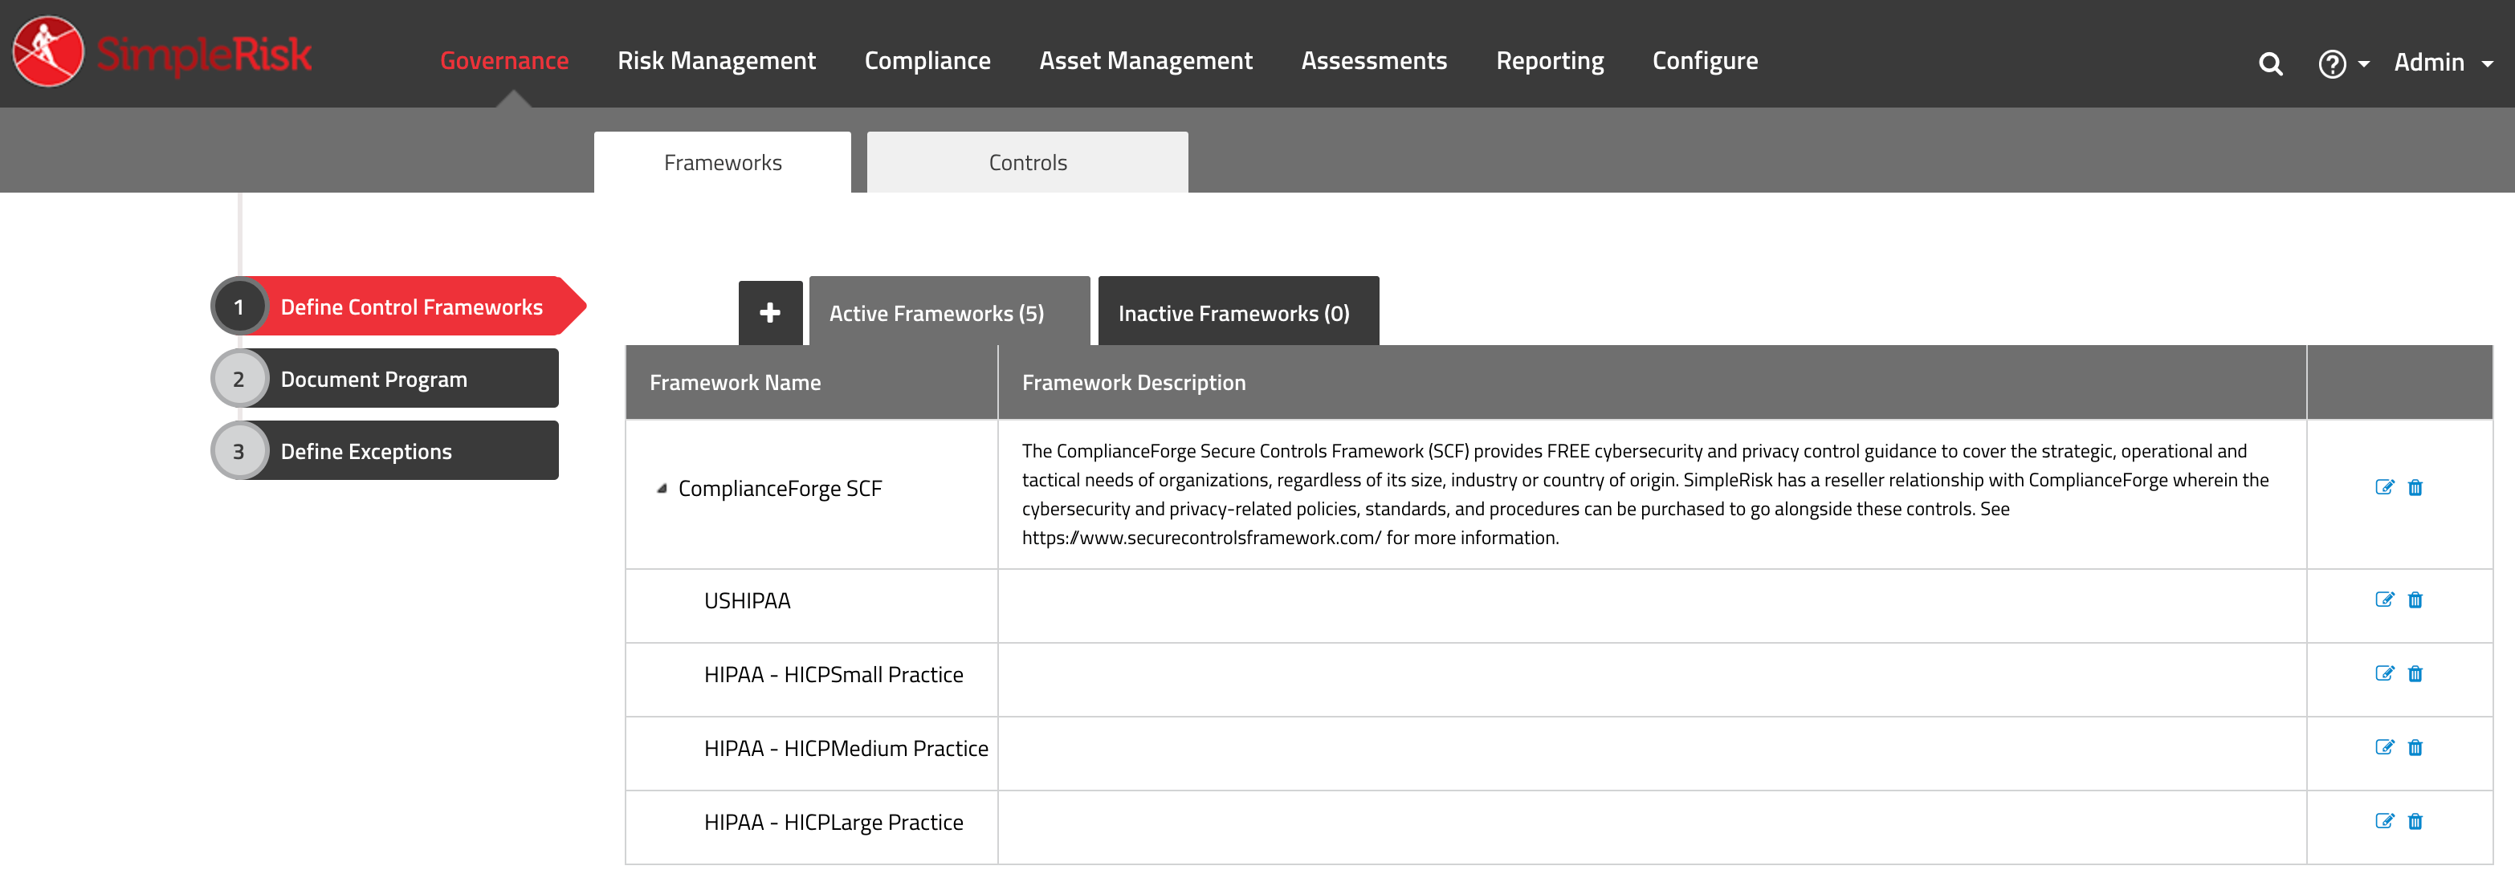Go to Document Program step
This screenshot has width=2515, height=878.
tap(385, 379)
